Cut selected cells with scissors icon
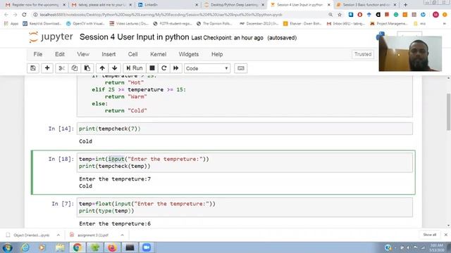451x253 pixels. click(61, 68)
